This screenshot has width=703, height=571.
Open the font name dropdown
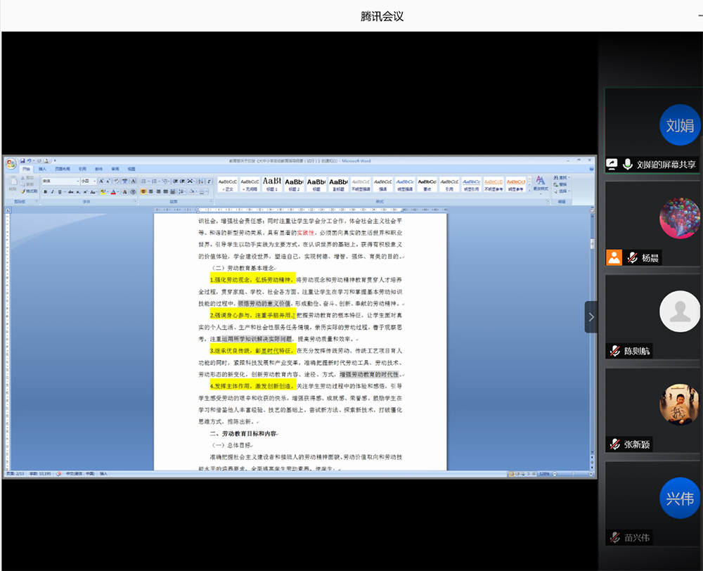(77, 181)
